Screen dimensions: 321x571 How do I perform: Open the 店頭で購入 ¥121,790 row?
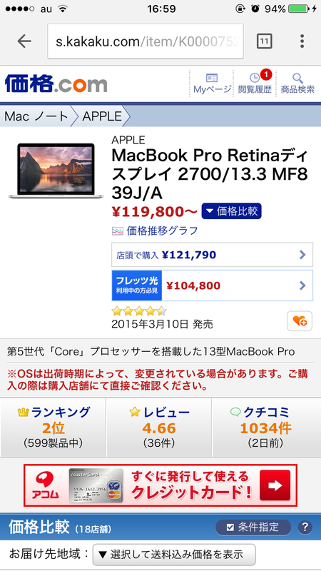coord(212,255)
